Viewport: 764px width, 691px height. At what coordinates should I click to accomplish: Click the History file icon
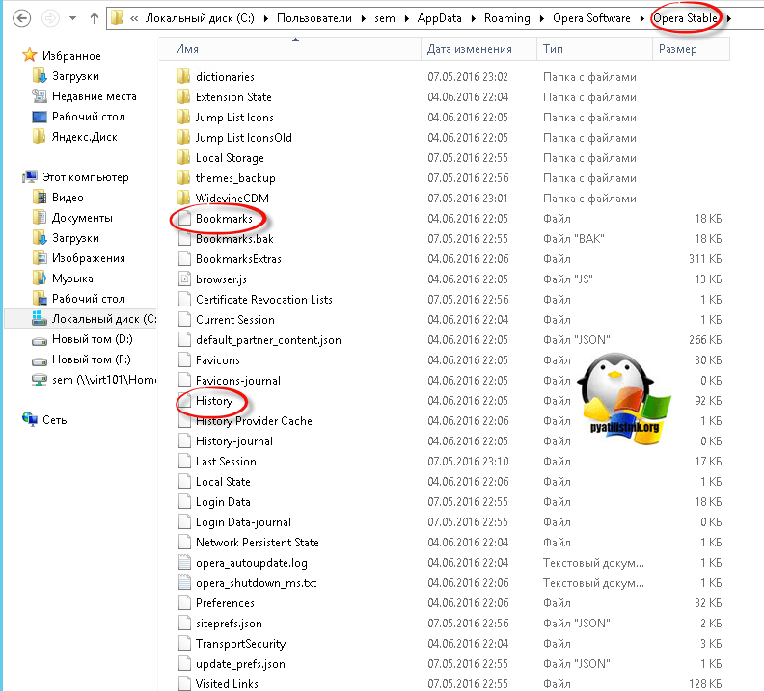[184, 401]
